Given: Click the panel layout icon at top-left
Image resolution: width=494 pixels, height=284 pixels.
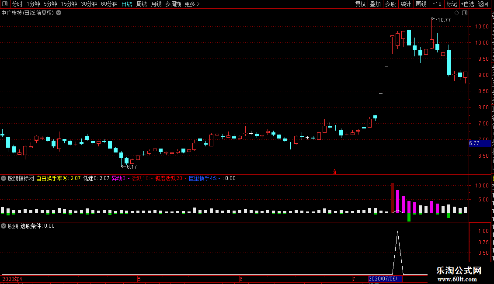Looking at the screenshot, I should click(5, 4).
